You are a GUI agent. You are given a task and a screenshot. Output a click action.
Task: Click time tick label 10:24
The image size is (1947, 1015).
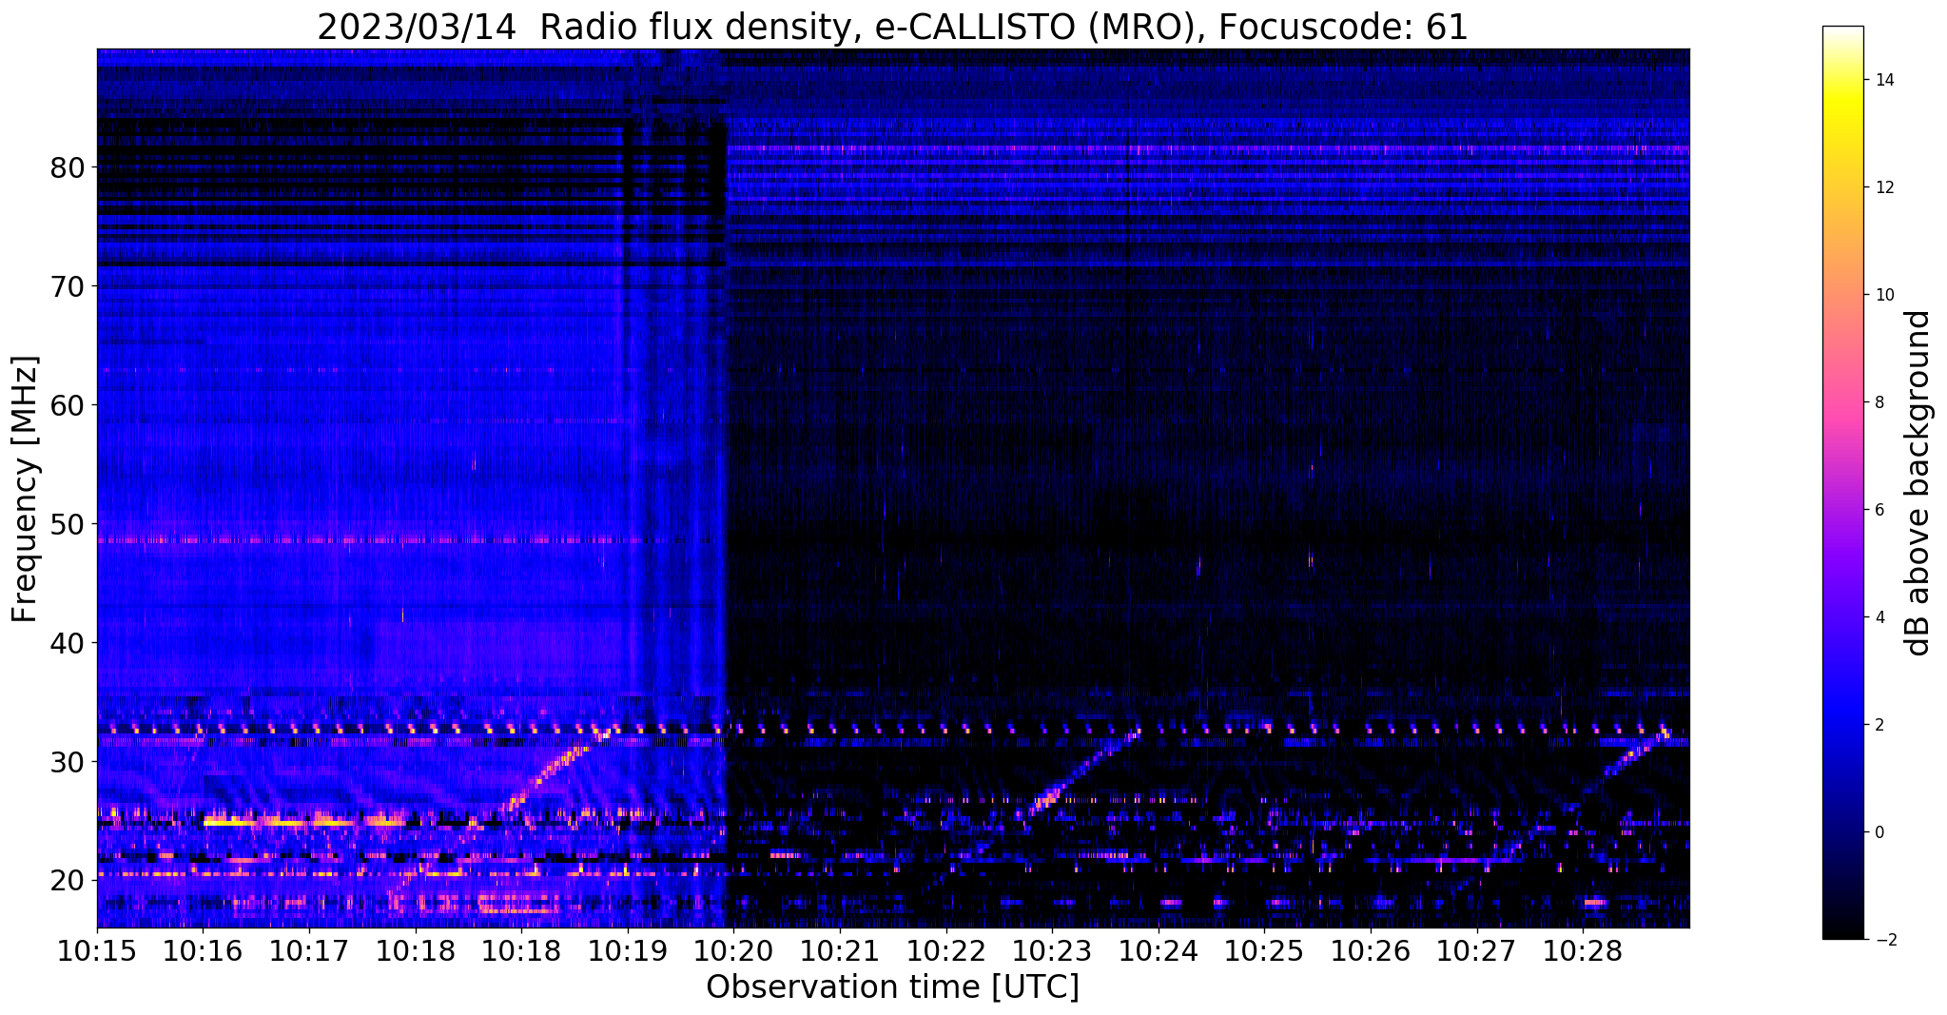click(1158, 951)
